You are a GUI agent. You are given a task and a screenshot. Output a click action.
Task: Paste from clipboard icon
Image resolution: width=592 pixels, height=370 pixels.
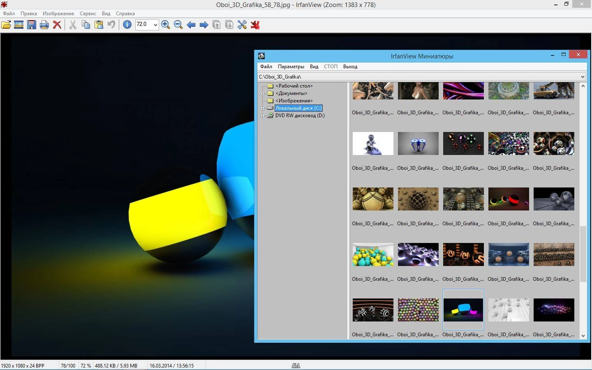click(x=99, y=25)
